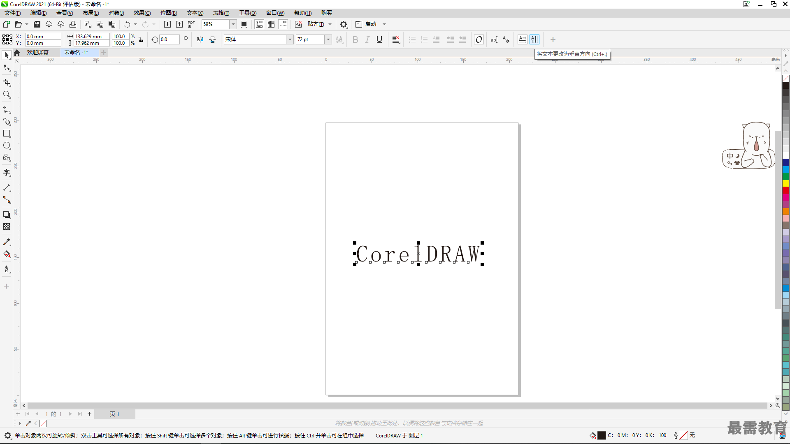Click the X position input field

point(43,36)
